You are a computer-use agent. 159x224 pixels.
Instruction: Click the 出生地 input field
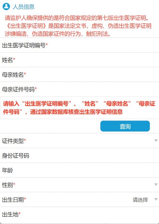[x=79, y=214]
